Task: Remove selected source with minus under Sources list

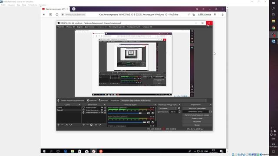Action: [x=88, y=125]
